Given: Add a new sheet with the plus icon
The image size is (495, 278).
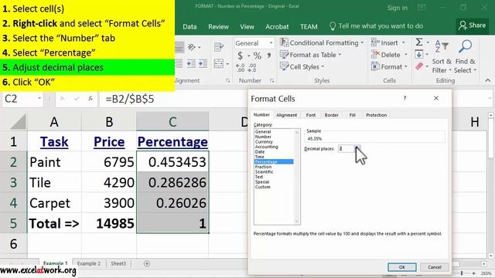Looking at the screenshot, I should pyautogui.click(x=147, y=264).
